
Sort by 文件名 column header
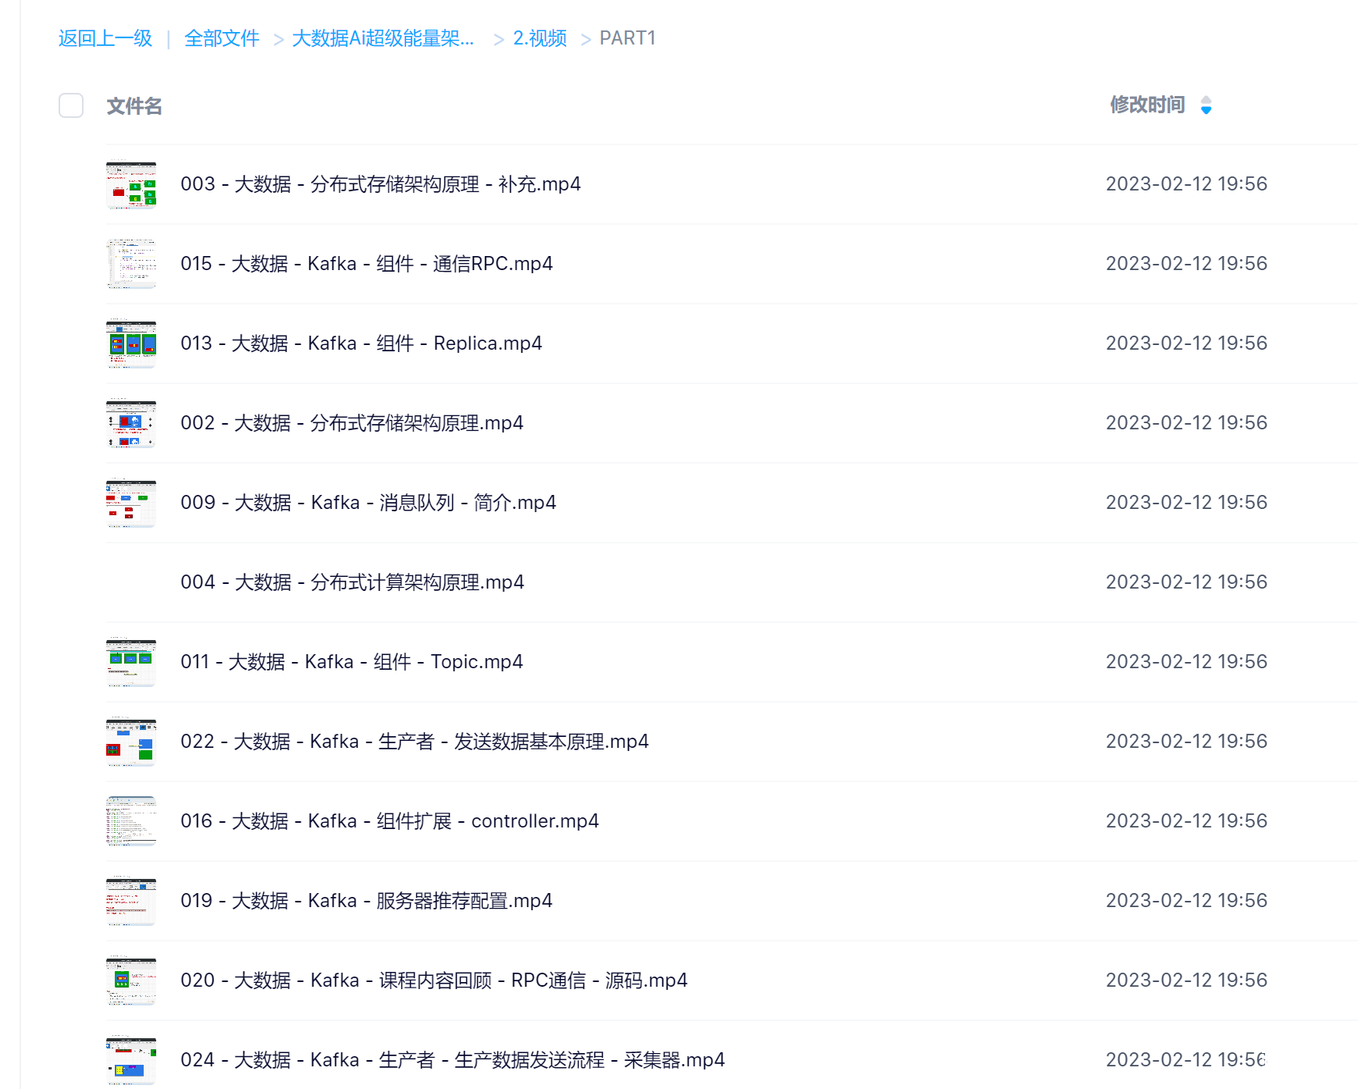[x=134, y=106]
